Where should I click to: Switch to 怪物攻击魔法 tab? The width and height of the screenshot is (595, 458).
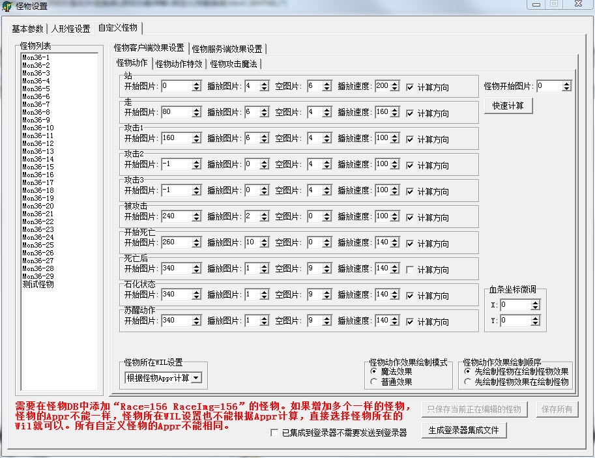point(233,64)
